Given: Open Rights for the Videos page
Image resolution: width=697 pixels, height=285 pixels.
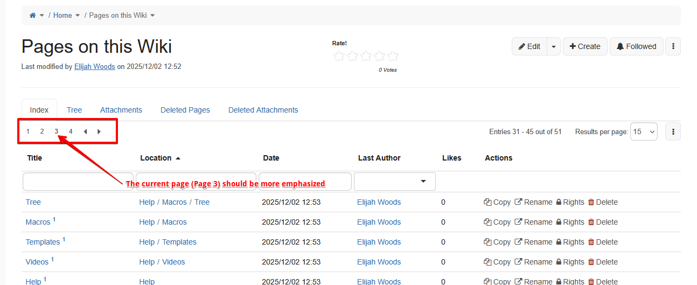Looking at the screenshot, I should (569, 262).
